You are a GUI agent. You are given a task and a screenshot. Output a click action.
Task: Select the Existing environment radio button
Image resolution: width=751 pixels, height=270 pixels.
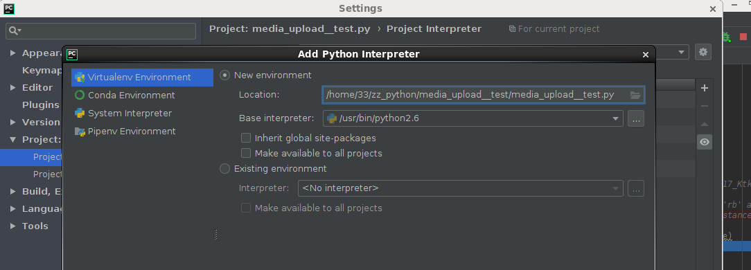pos(224,169)
